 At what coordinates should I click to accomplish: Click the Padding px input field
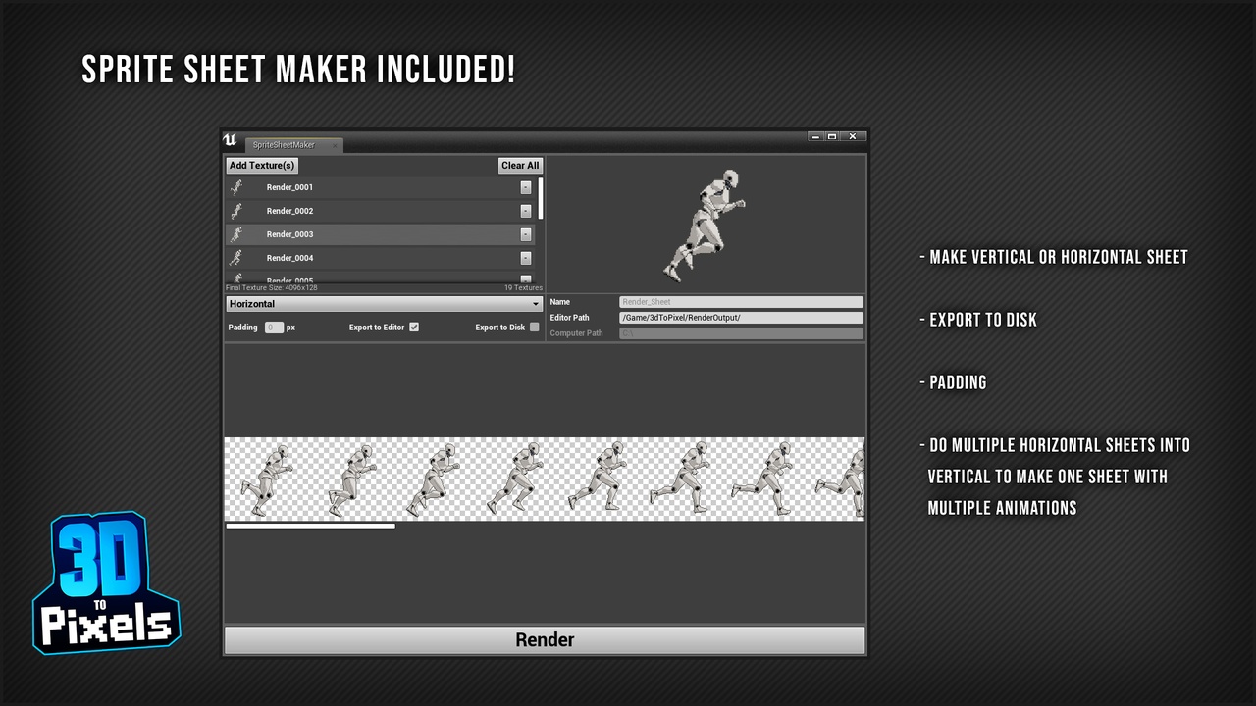point(274,328)
